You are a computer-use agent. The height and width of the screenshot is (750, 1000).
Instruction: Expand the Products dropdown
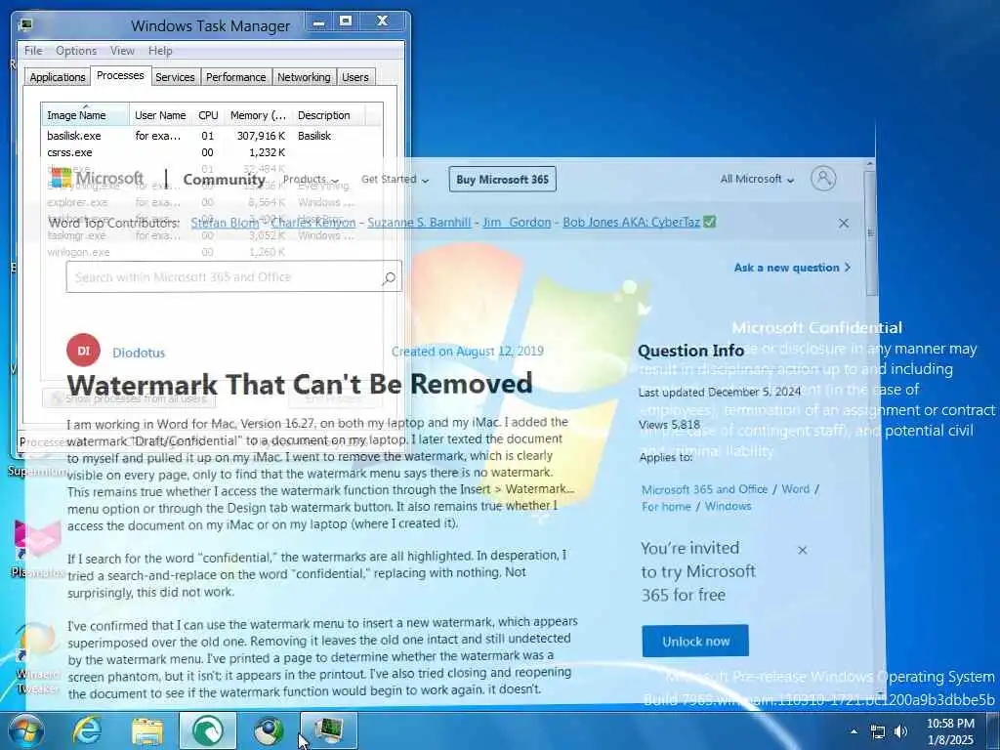coord(311,180)
